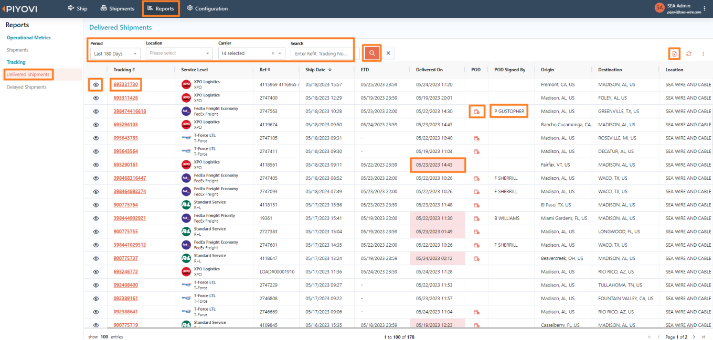The width and height of the screenshot is (713, 340).
Task: Open the Configuration top navigation item
Action: tap(207, 8)
